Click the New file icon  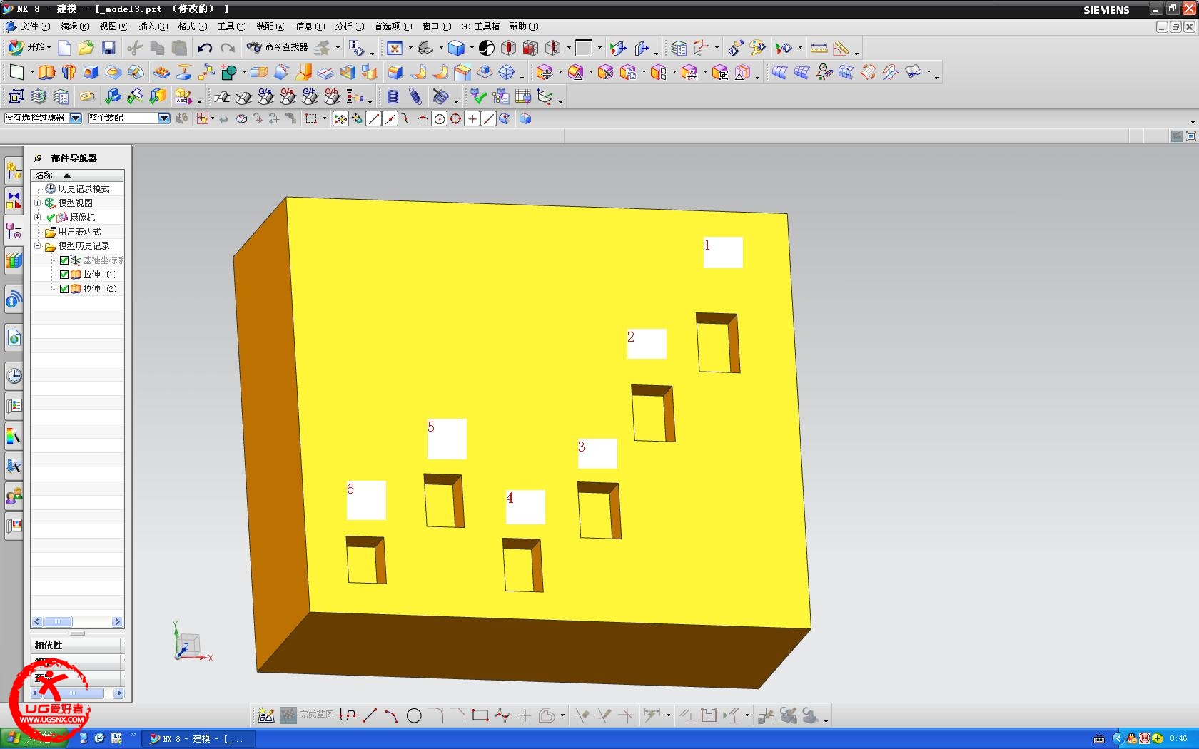coord(64,48)
